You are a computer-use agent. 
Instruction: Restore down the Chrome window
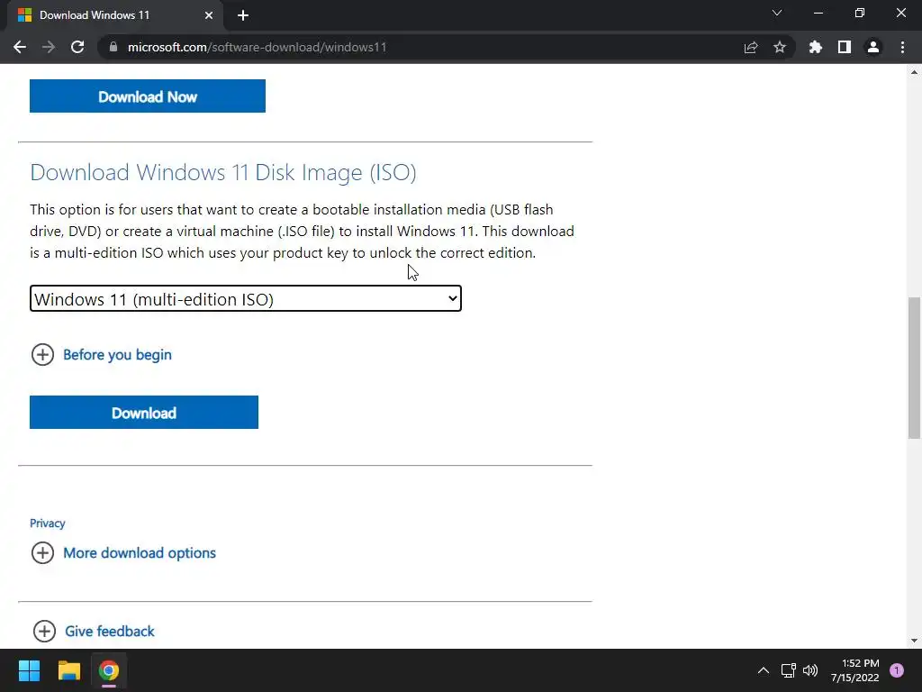tap(860, 13)
